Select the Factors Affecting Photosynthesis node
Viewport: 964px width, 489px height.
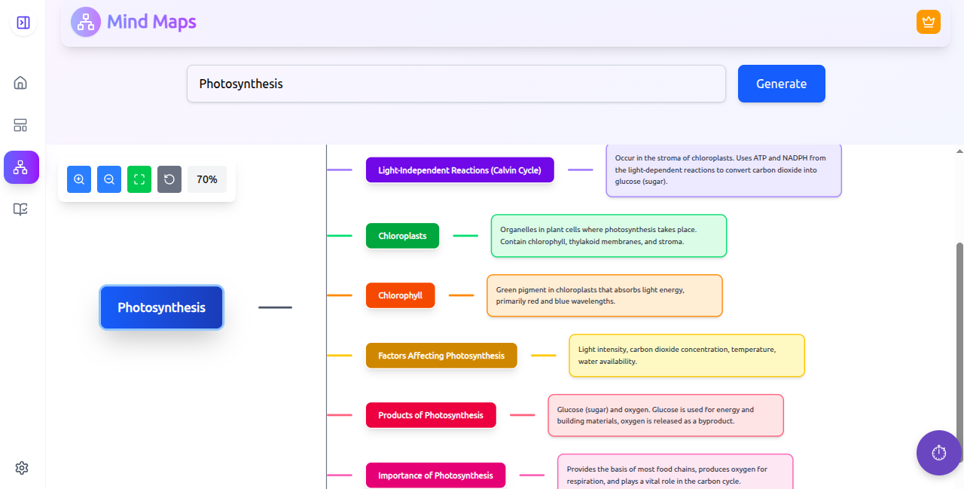441,356
